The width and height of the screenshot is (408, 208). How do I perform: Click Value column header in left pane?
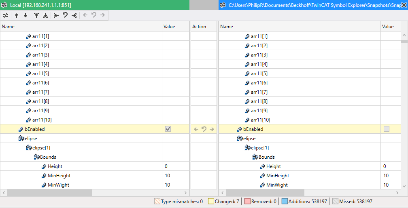[x=176, y=27]
